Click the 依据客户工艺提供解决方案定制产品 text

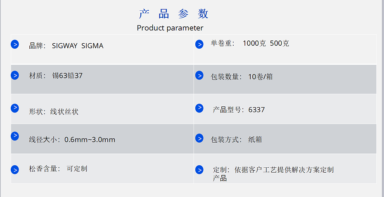(284, 170)
